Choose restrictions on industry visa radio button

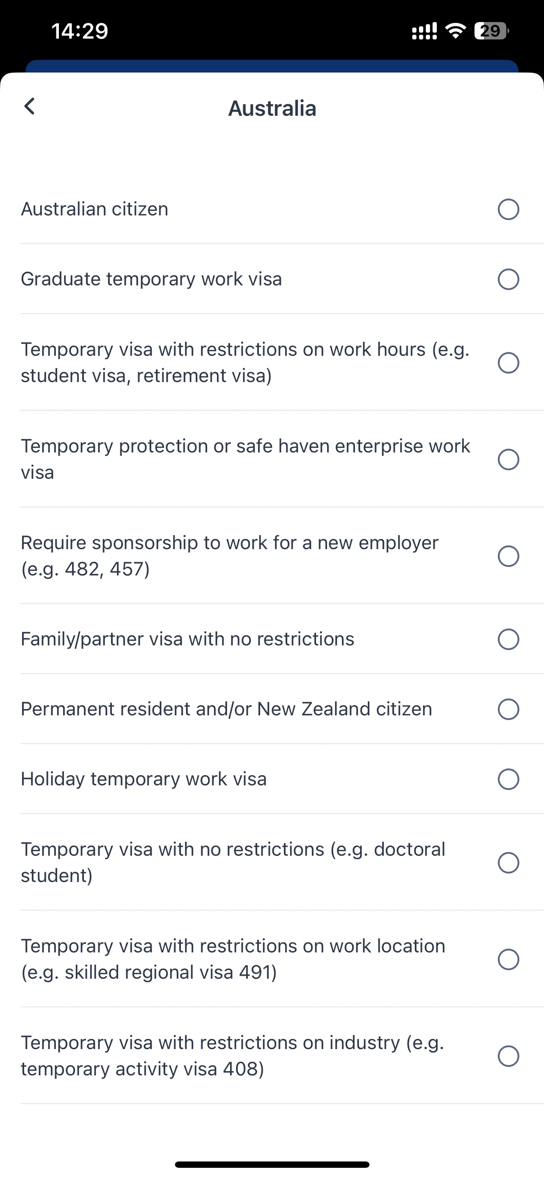[508, 1056]
